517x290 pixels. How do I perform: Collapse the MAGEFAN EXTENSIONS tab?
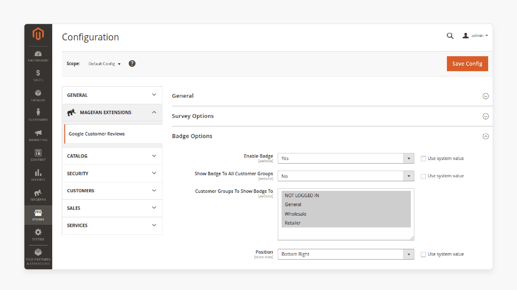(x=112, y=112)
